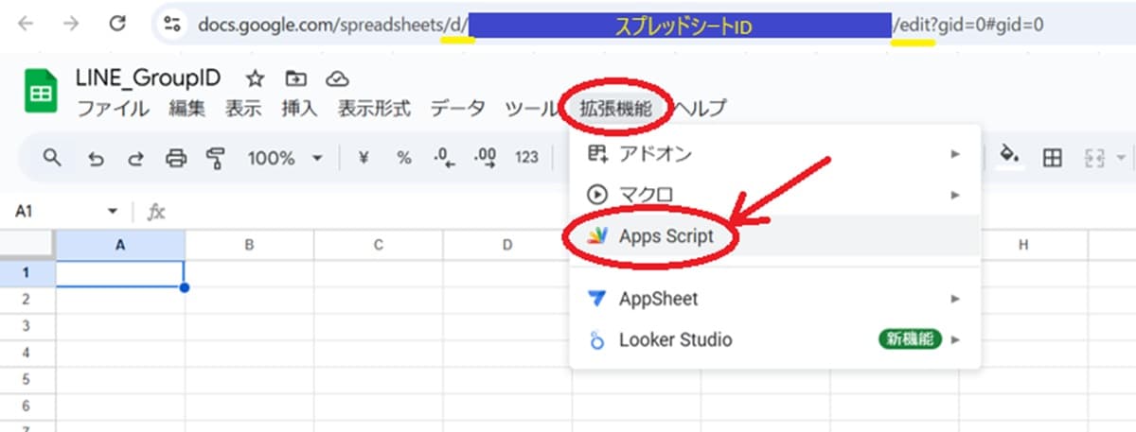Viewport: 1136px width, 432px height.
Task: Select cell A1 in the grid
Action: click(x=120, y=273)
